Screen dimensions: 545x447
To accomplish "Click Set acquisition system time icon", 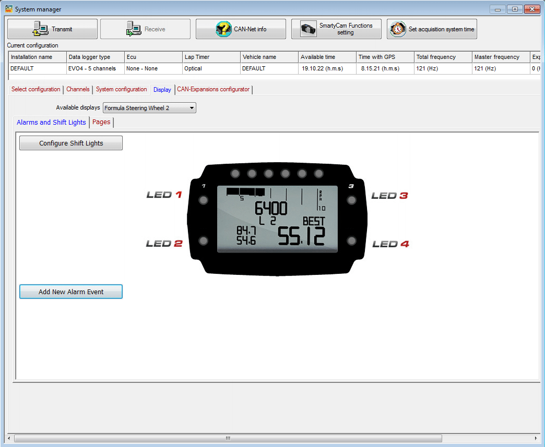I will (397, 29).
